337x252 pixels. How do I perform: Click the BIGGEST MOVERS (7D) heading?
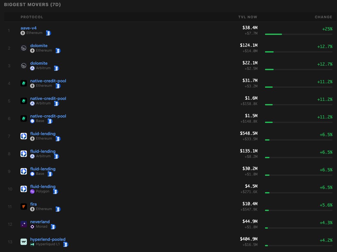[x=32, y=4]
